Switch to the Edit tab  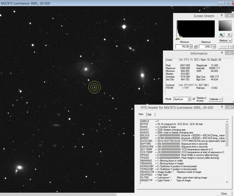[x=149, y=114]
